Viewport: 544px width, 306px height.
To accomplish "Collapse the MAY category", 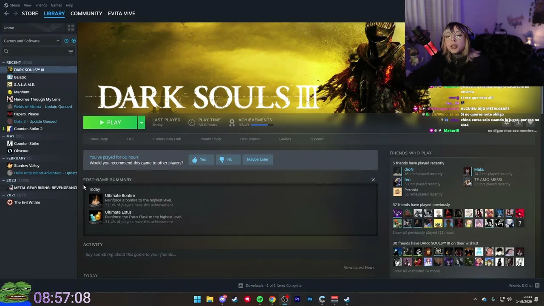I will coord(4,136).
